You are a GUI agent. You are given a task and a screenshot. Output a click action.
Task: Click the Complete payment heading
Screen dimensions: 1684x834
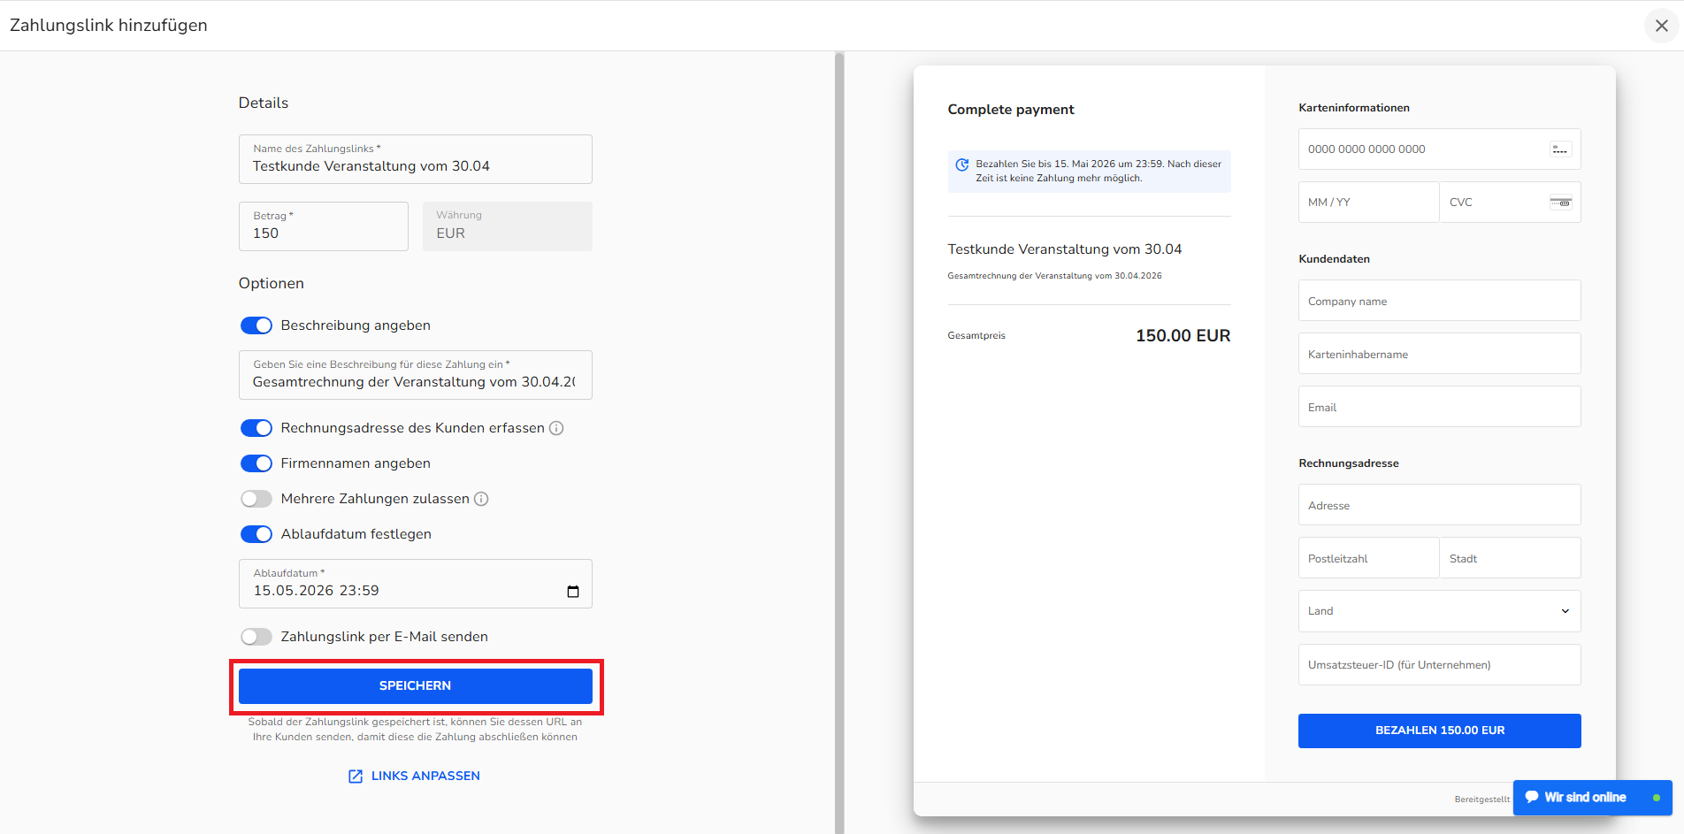click(x=1011, y=110)
